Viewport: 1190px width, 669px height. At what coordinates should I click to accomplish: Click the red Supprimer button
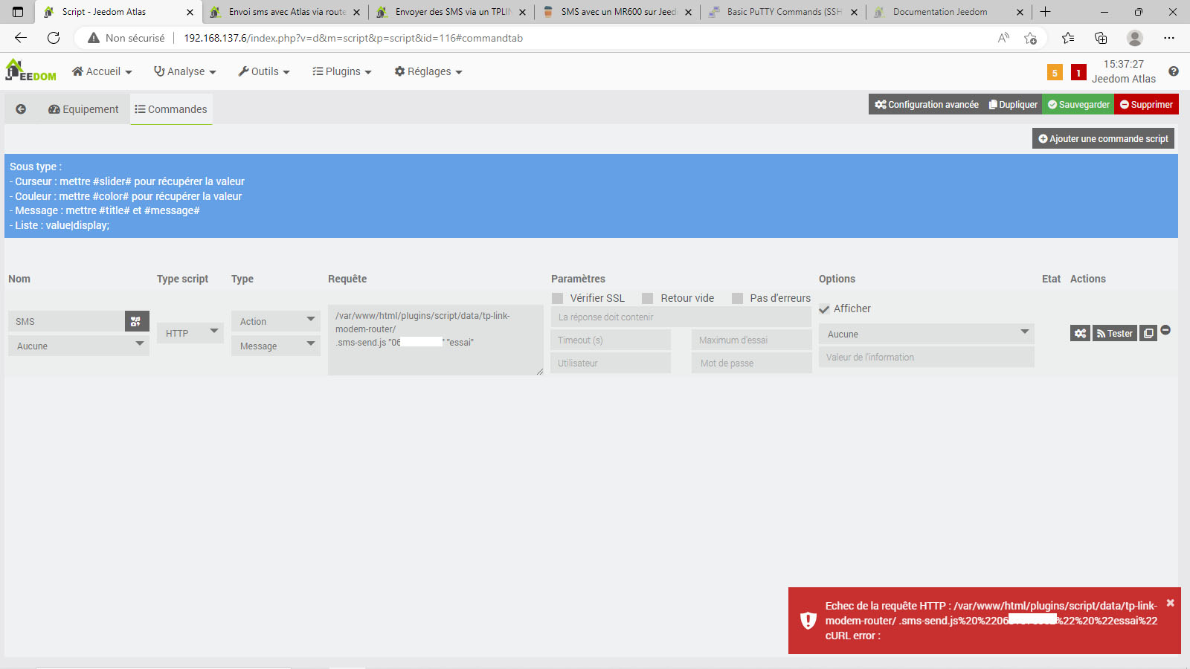tap(1146, 105)
